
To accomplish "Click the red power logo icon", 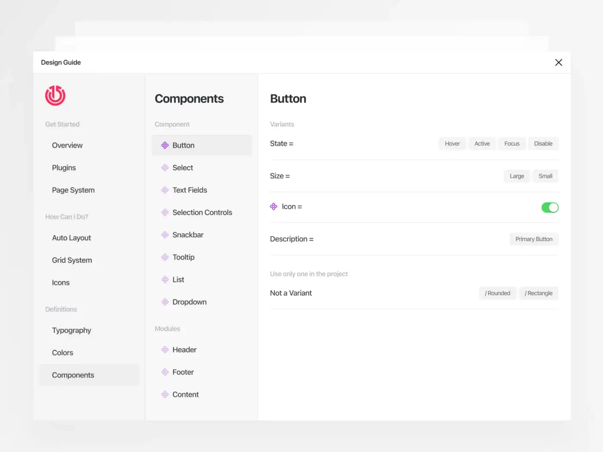I will [55, 96].
